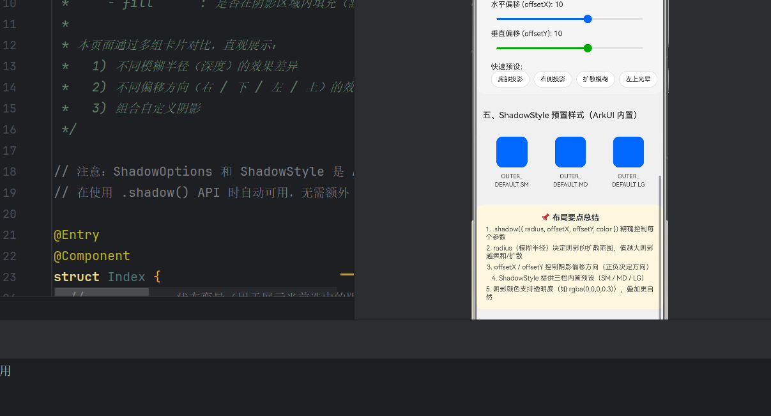Screen dimensions: 771x416
Task: Click the ShadowOptions 和 ShadowStyle comment line
Action: click(x=204, y=171)
